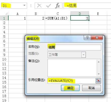Select row 2 header
Viewport: 111px width, 102px height.
tap(4, 23)
